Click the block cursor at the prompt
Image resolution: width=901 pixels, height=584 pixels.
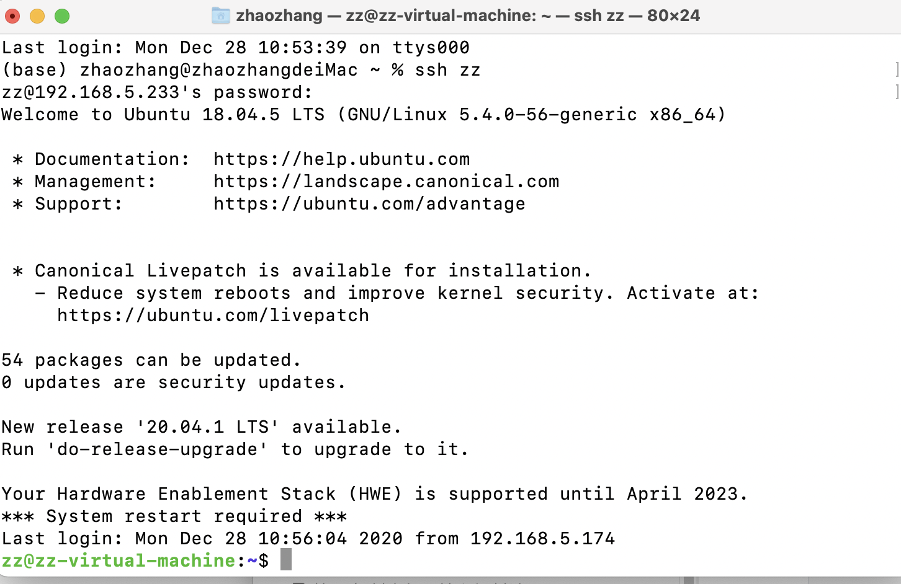(x=285, y=560)
